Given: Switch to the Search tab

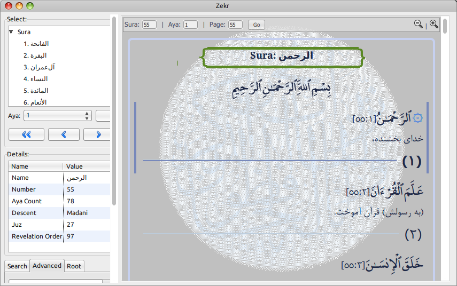Looking at the screenshot, I should pos(17,266).
